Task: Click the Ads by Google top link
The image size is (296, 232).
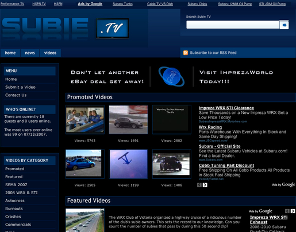Action: [90, 4]
